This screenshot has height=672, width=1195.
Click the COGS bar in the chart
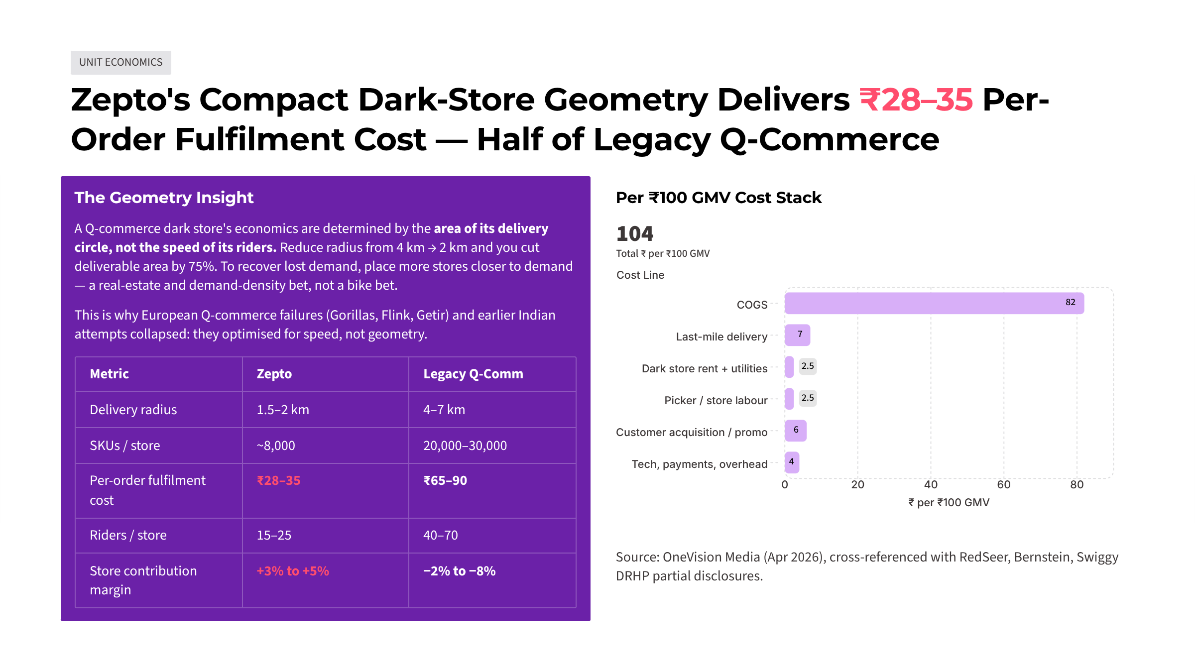pyautogui.click(x=934, y=303)
